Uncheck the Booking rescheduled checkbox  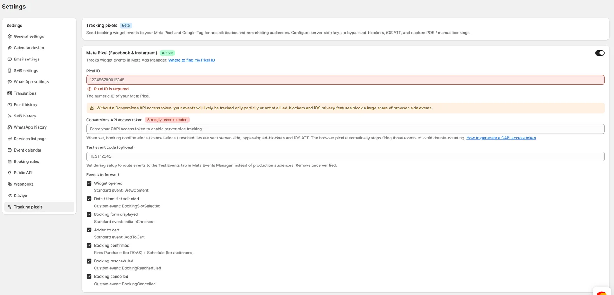[89, 261]
